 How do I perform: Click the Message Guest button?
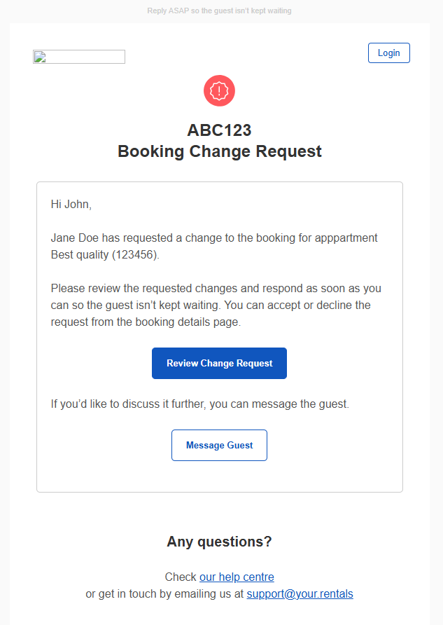point(219,445)
